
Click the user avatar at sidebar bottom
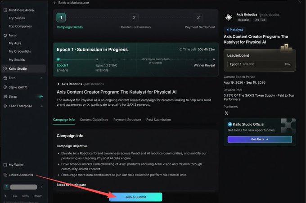coord(6,187)
